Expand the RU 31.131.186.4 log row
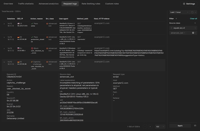The width and height of the screenshot is (200, 131). tap(4, 49)
